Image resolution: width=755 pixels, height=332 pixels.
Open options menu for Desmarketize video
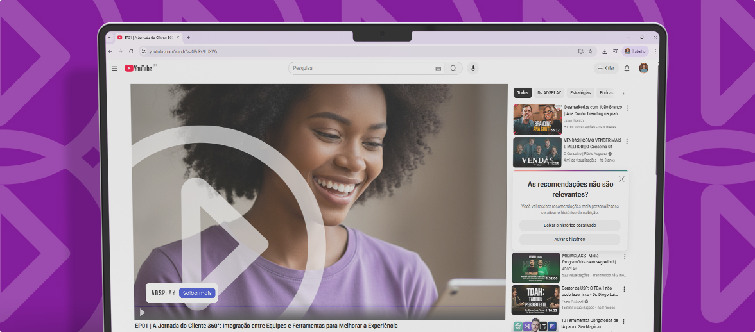[x=627, y=108]
